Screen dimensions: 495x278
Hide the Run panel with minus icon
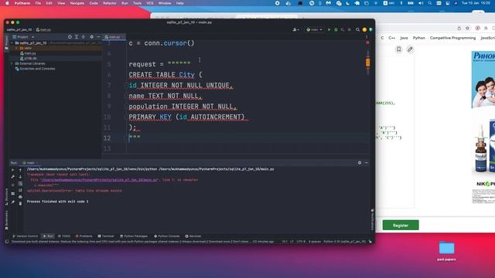pos(366,163)
